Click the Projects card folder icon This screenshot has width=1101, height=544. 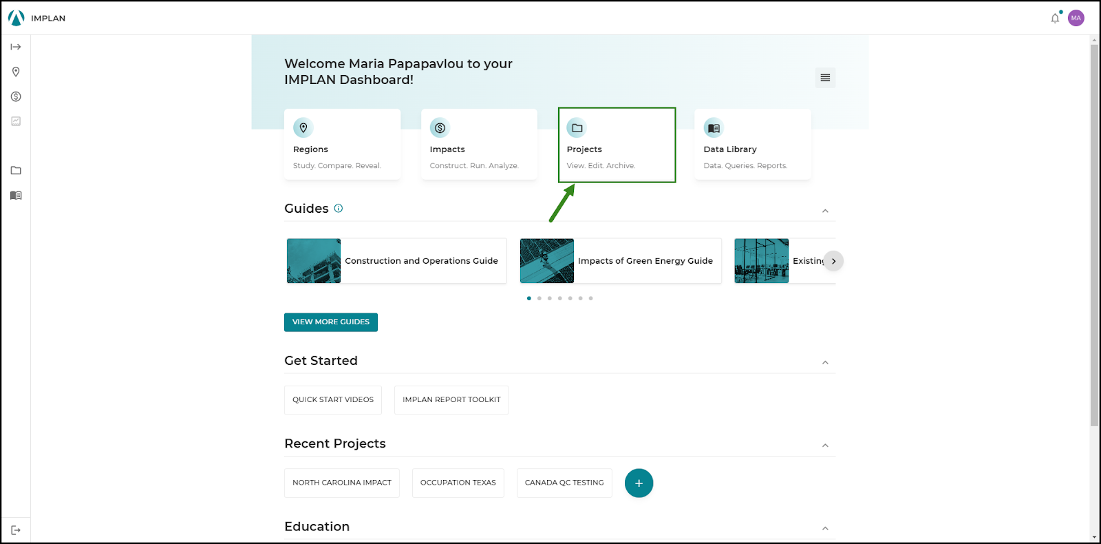577,127
